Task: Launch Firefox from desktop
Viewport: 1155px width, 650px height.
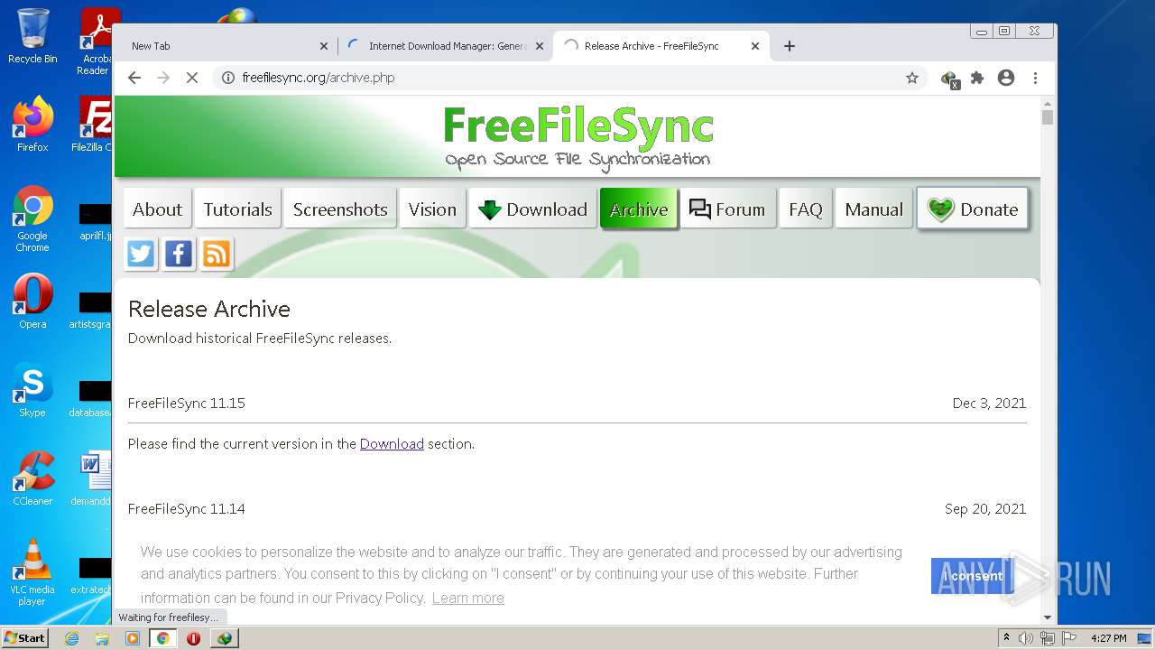Action: 32,124
